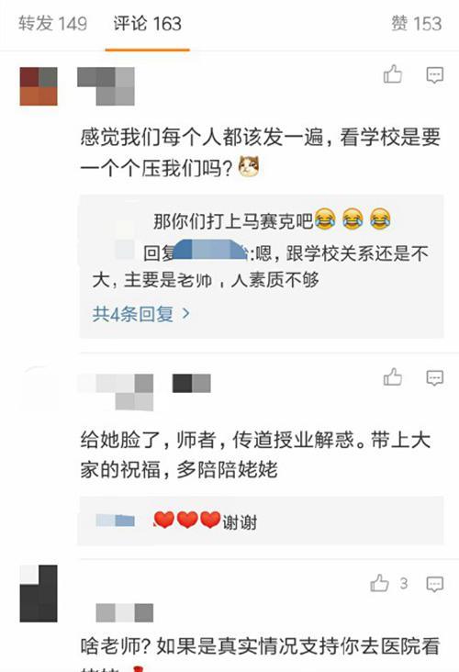
Task: Tap the chevron beside 共4条回复
Action: pos(186,314)
